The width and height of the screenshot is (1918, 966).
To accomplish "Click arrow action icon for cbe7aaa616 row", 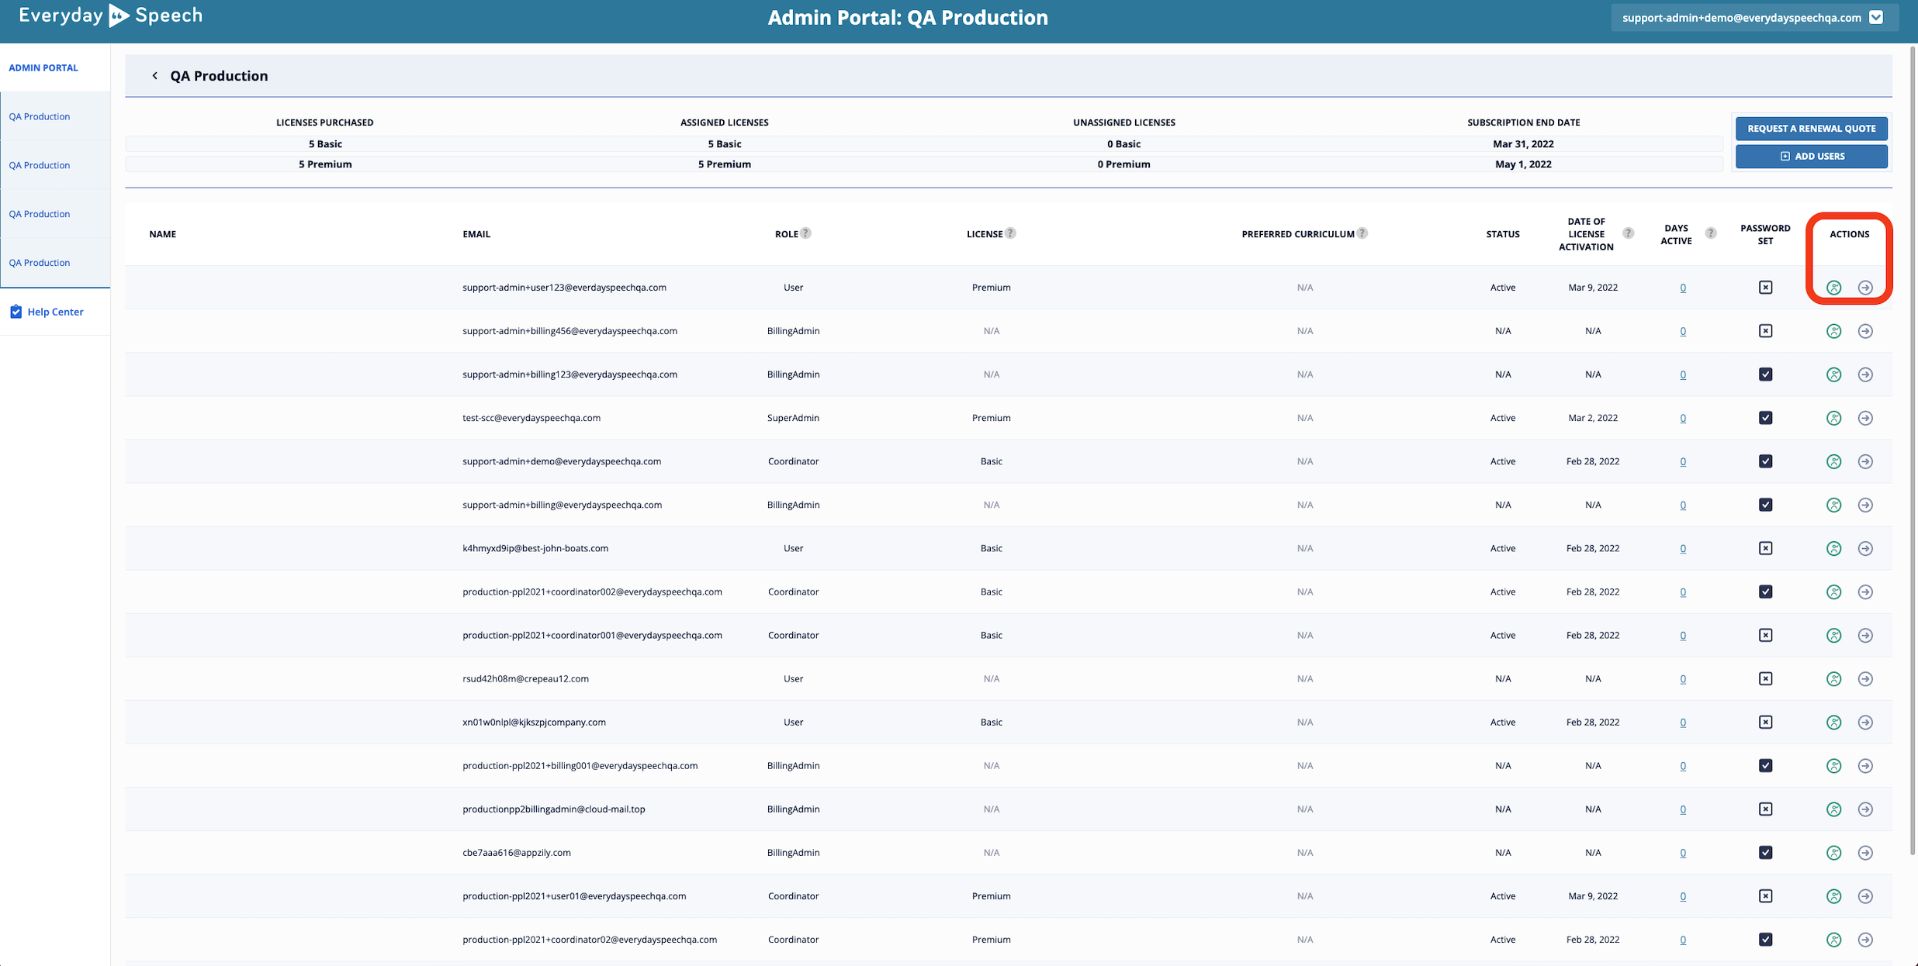I will tap(1865, 852).
